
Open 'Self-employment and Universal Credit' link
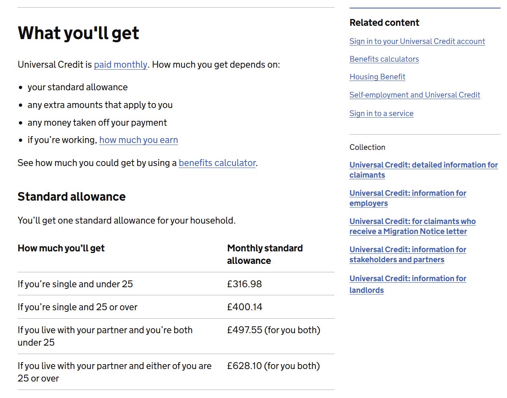click(x=414, y=95)
